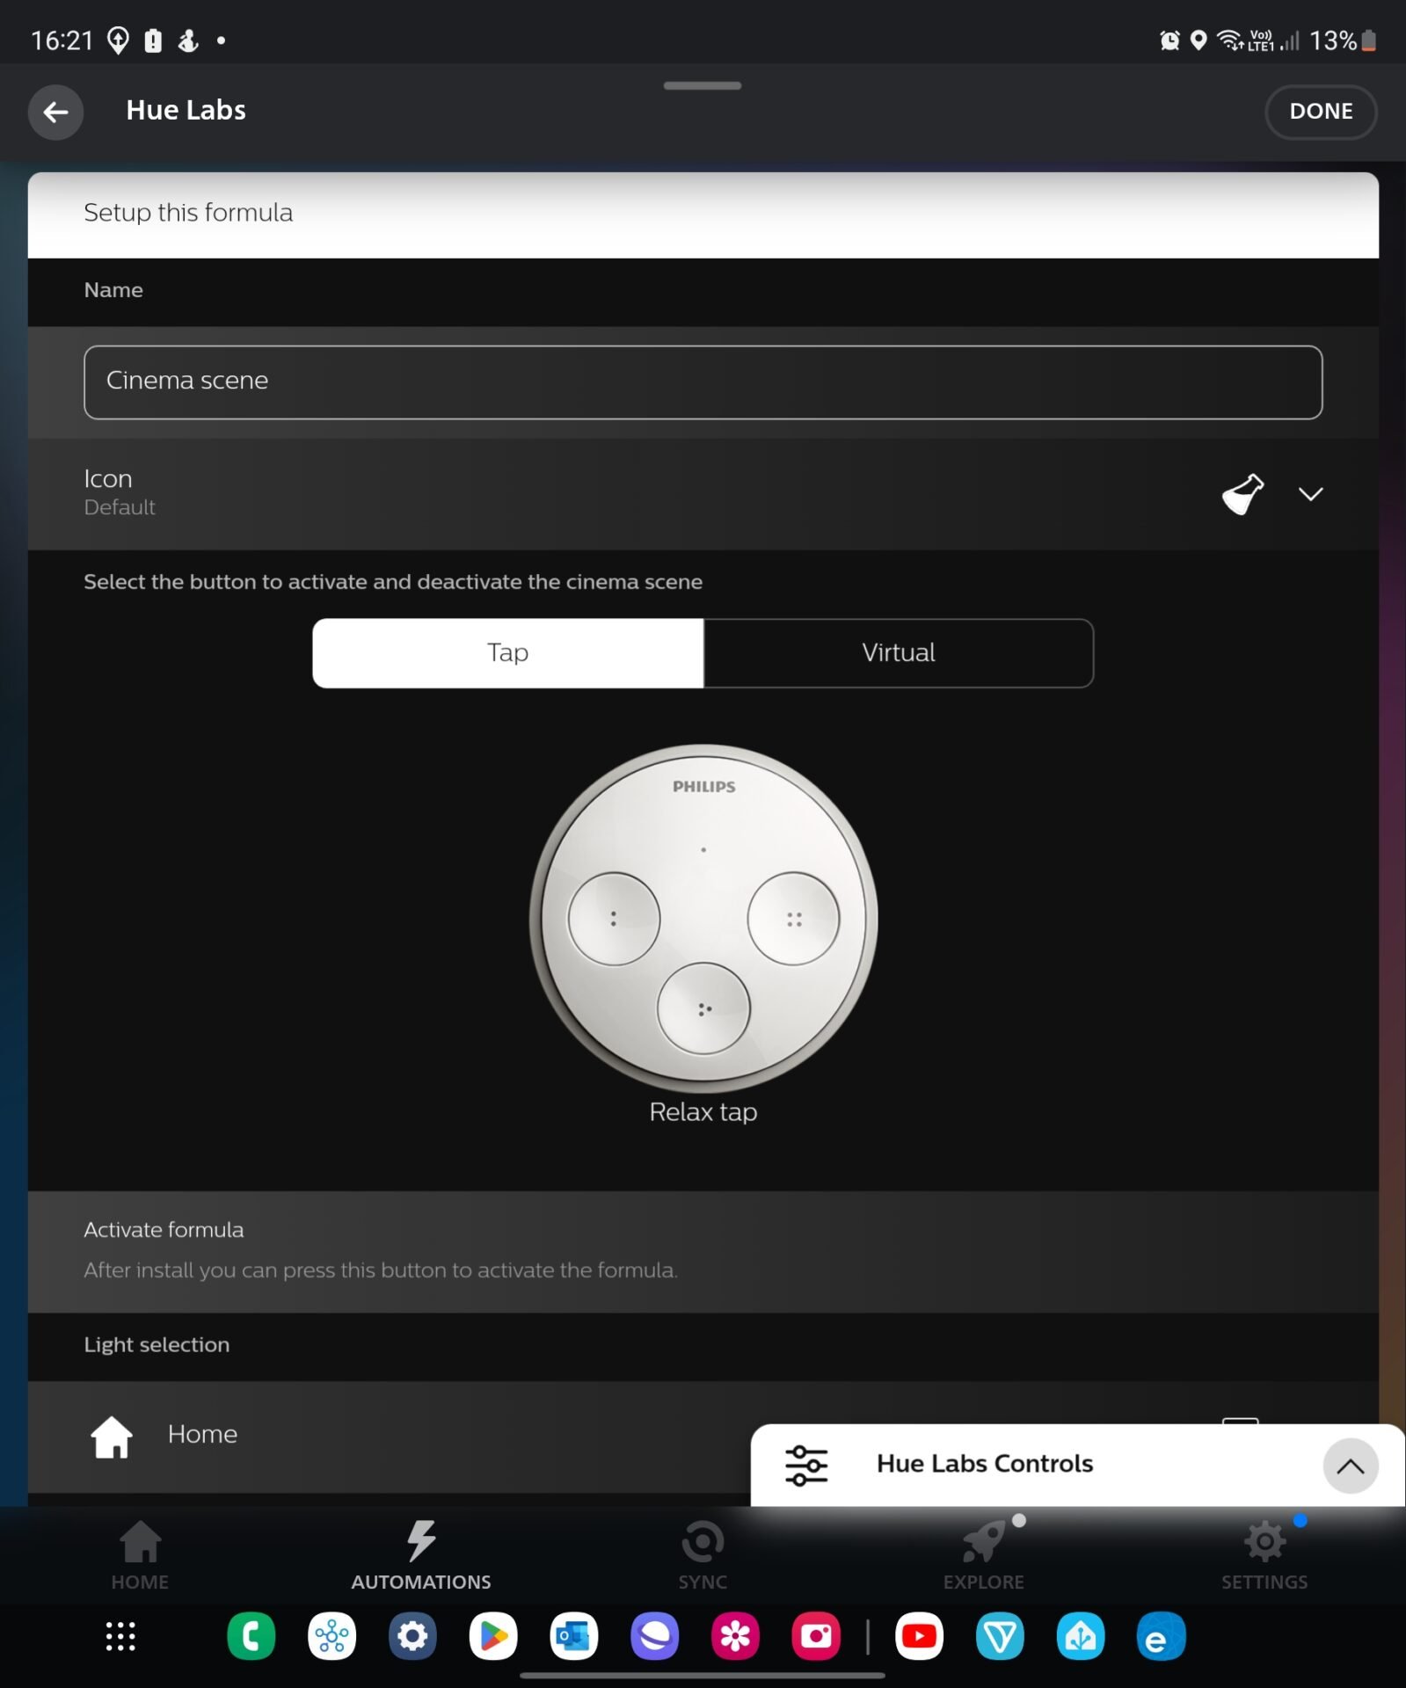Click the default flask icon
This screenshot has height=1688, width=1406.
coord(1242,494)
